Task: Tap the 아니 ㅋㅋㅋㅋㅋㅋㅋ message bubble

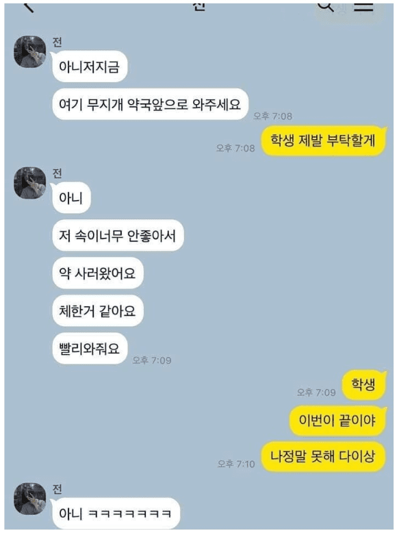Action: pos(116,513)
